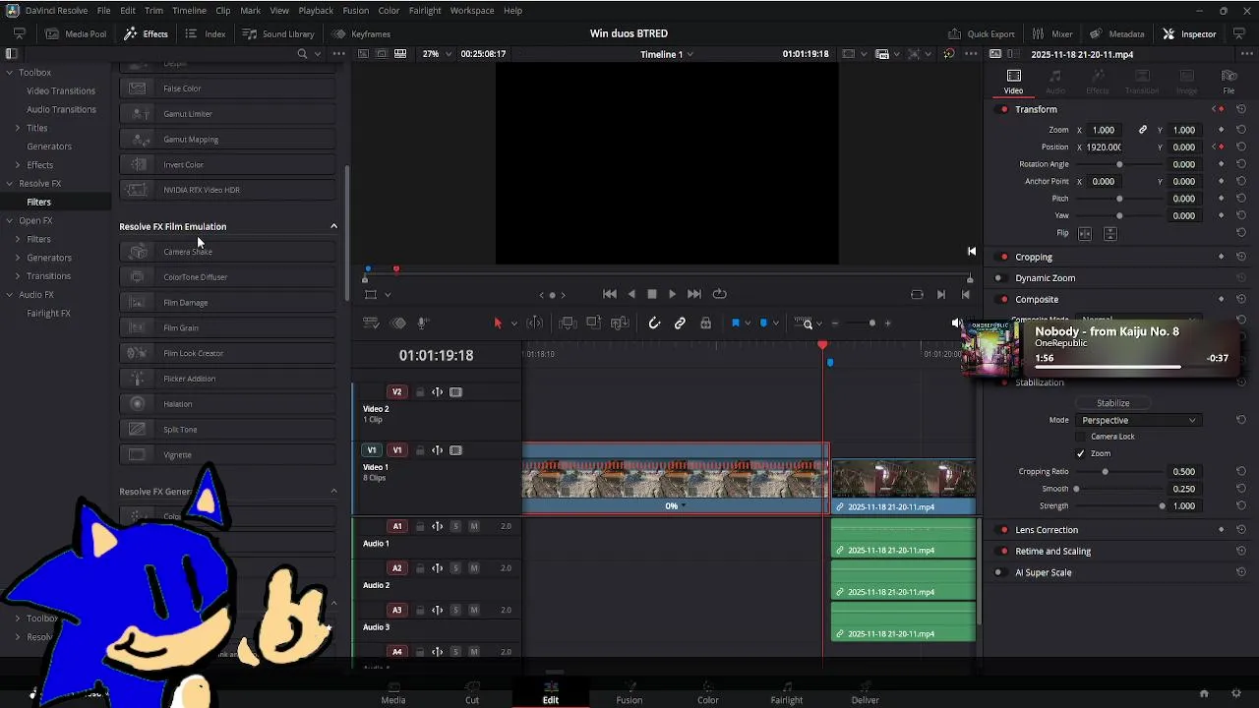1259x708 pixels.
Task: Toggle the snapping magnet icon
Action: [x=654, y=323]
